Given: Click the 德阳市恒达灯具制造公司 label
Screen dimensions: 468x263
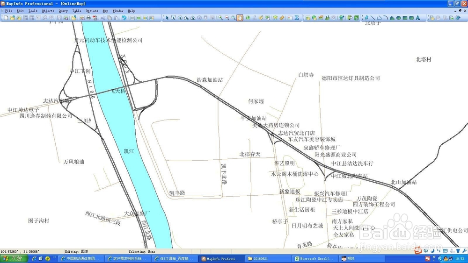Looking at the screenshot, I should coord(351,78).
